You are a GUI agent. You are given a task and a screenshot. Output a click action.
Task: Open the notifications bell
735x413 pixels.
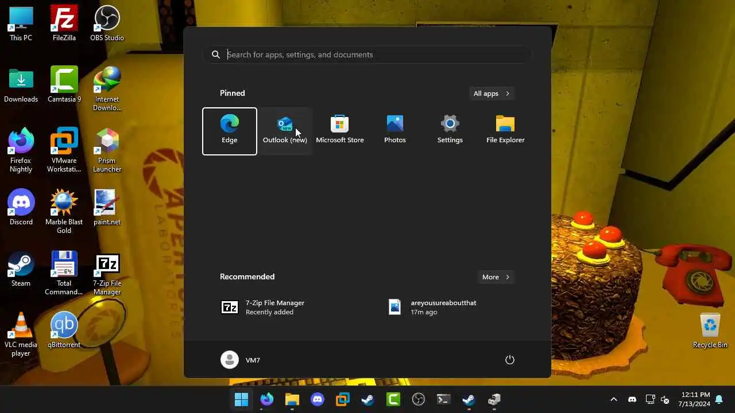pyautogui.click(x=719, y=399)
